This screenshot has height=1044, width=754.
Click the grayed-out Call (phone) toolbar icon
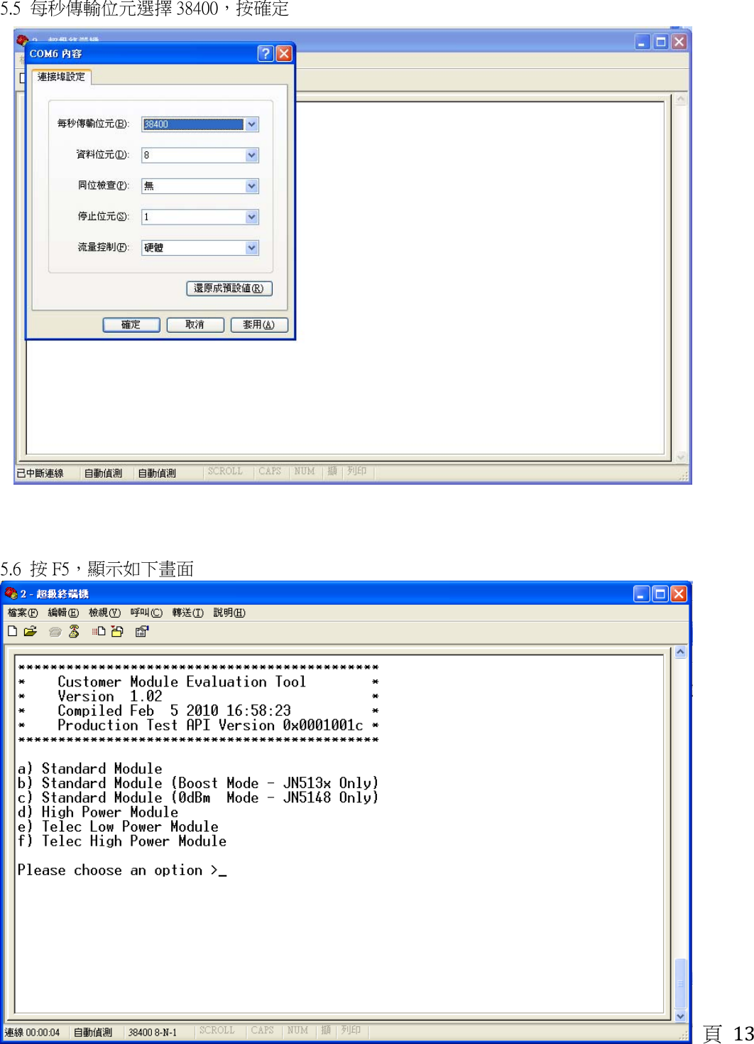point(55,631)
